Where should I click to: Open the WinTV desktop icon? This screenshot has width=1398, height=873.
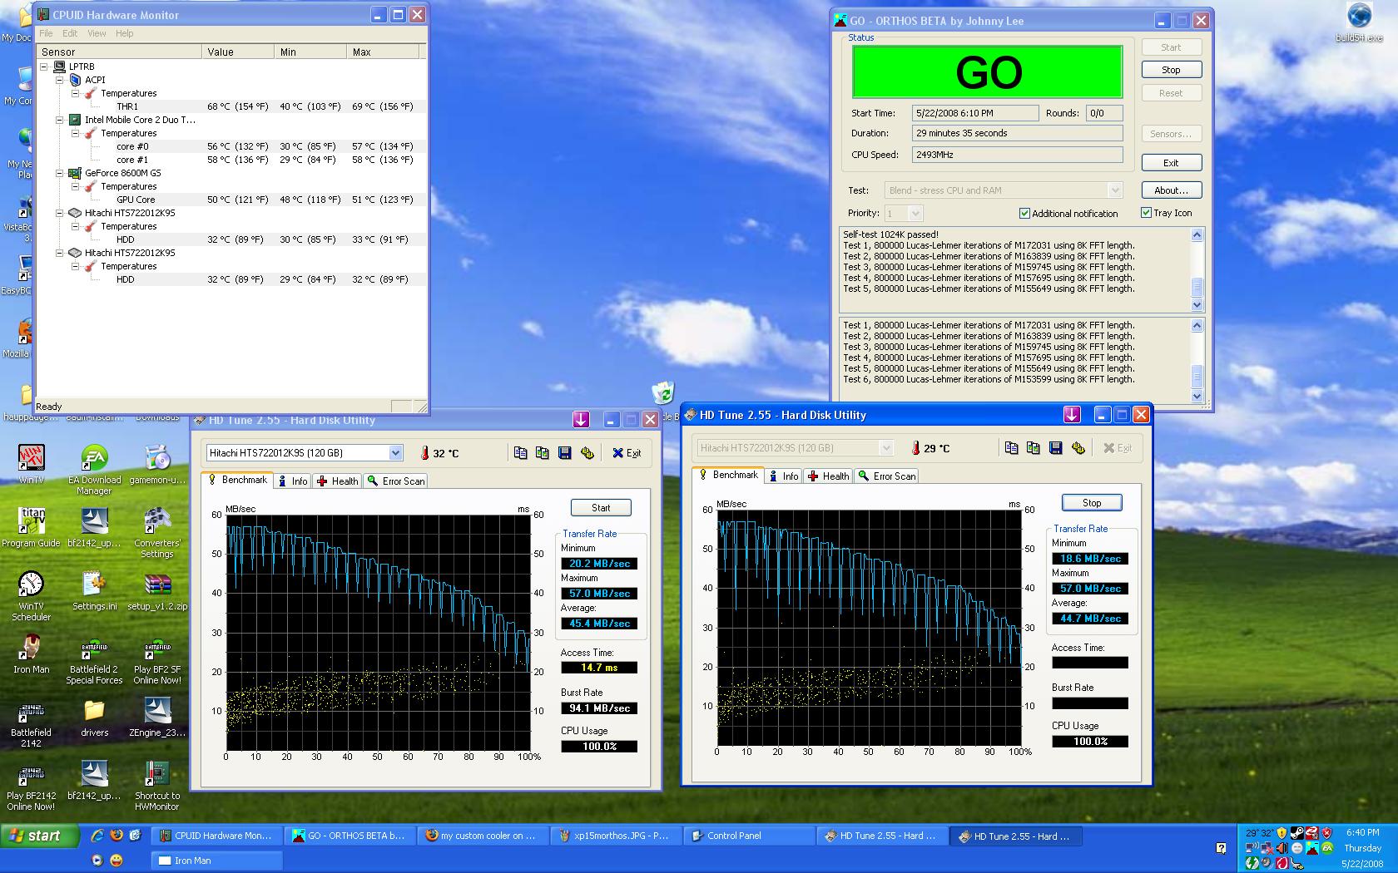click(32, 464)
